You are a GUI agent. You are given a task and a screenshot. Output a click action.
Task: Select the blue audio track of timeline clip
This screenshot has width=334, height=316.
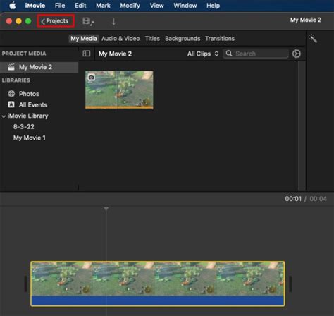tap(158, 300)
